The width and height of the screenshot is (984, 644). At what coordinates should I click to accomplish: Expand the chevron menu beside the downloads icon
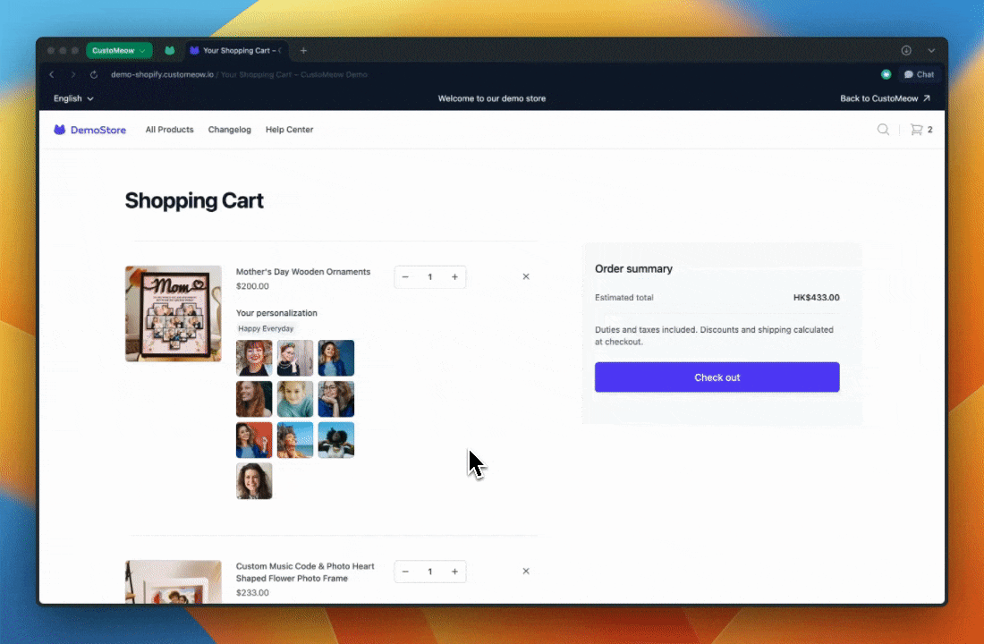(x=931, y=51)
